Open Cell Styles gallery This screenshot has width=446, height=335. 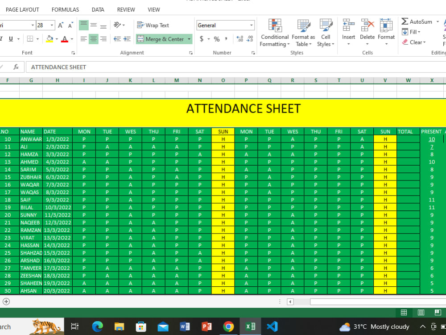326,33
